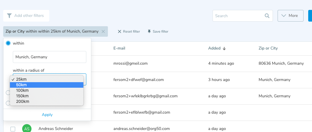This screenshot has height=132, width=312.
Task: Click the X icon beside Reset filter
Action: tap(119, 31)
